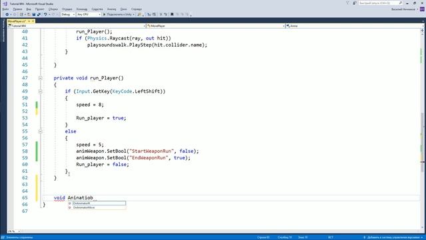Open the Средства menu
Viewport: 426px width, 240px height.
click(97, 9)
